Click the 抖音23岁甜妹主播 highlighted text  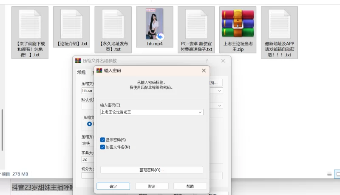click(42, 187)
